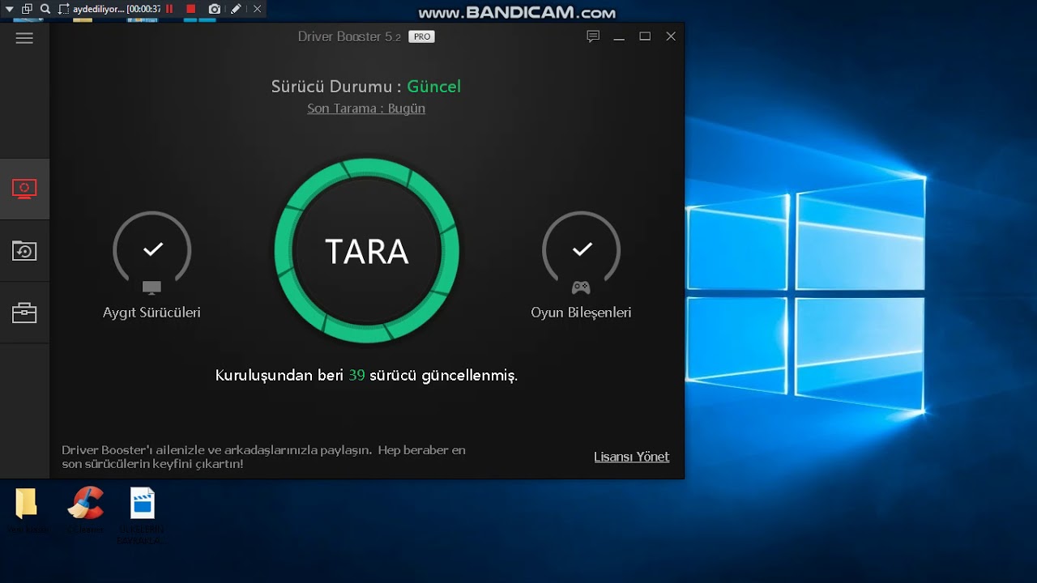
Task: Open the Son Tarama : Bugün link
Action: point(366,109)
